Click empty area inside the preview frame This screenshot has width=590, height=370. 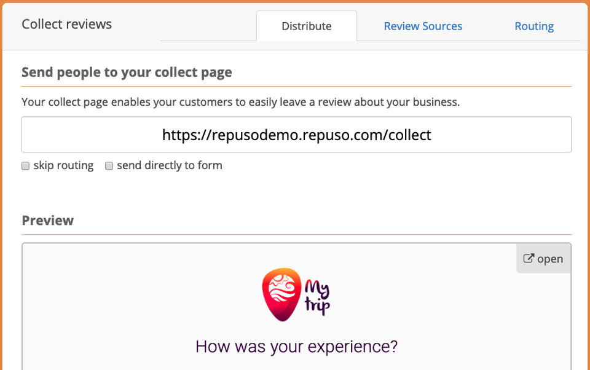point(123,295)
